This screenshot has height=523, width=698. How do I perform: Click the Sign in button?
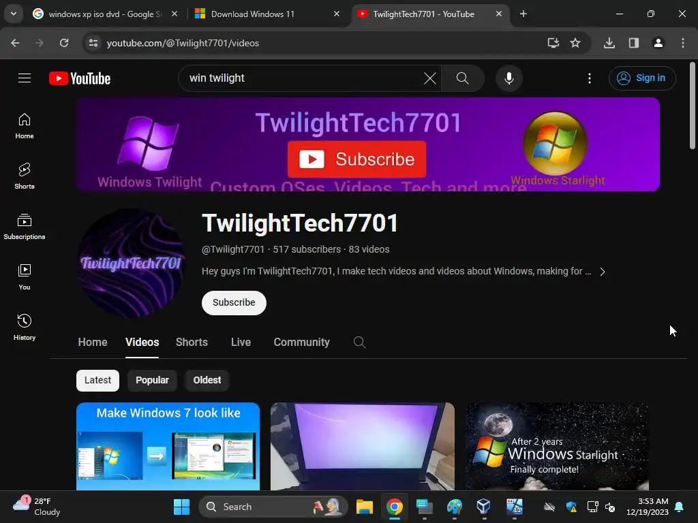click(642, 78)
